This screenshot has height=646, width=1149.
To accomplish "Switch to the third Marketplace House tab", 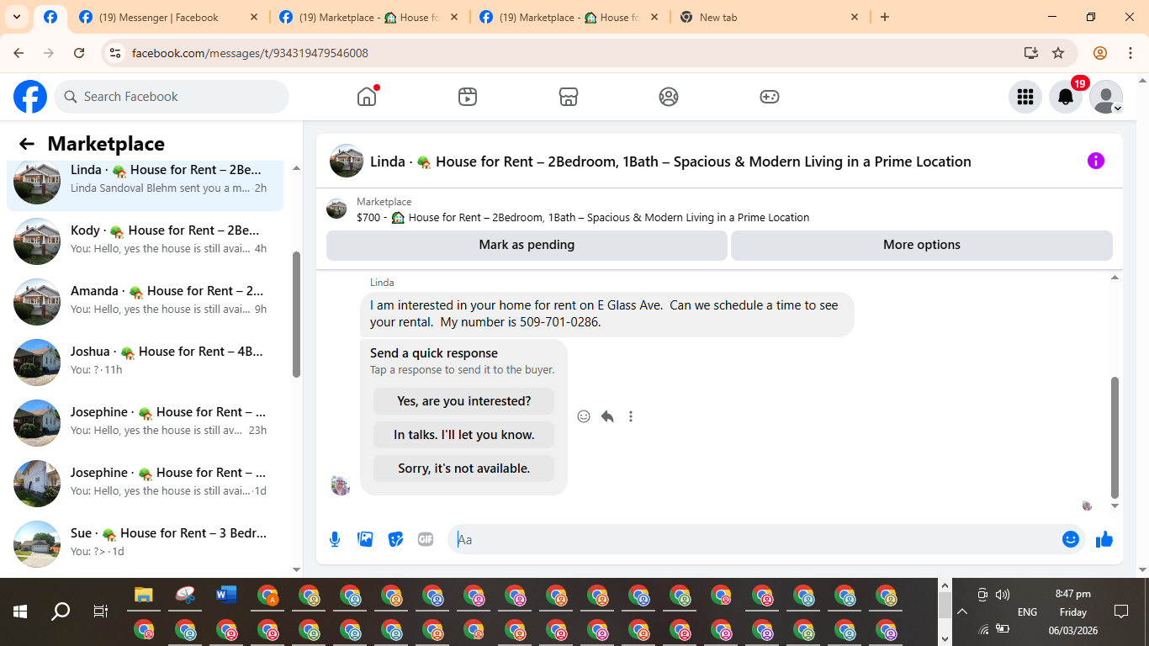I will (570, 17).
